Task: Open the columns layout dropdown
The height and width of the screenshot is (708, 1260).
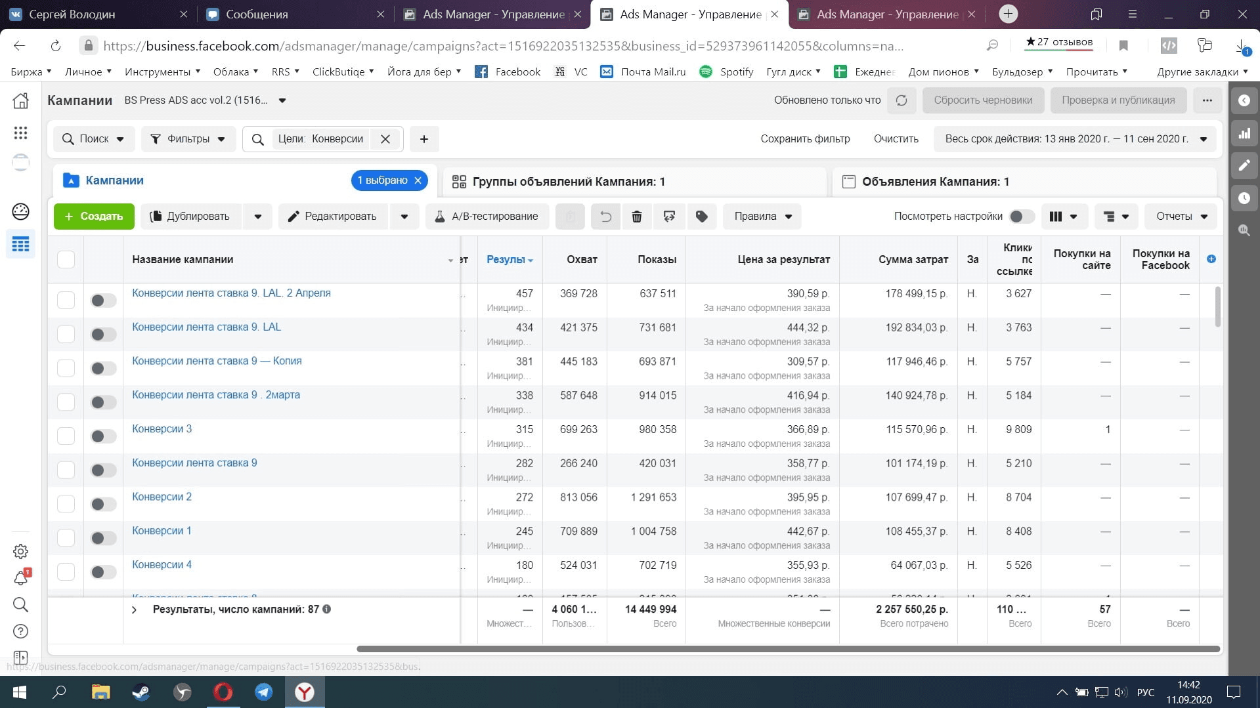Action: pyautogui.click(x=1064, y=217)
